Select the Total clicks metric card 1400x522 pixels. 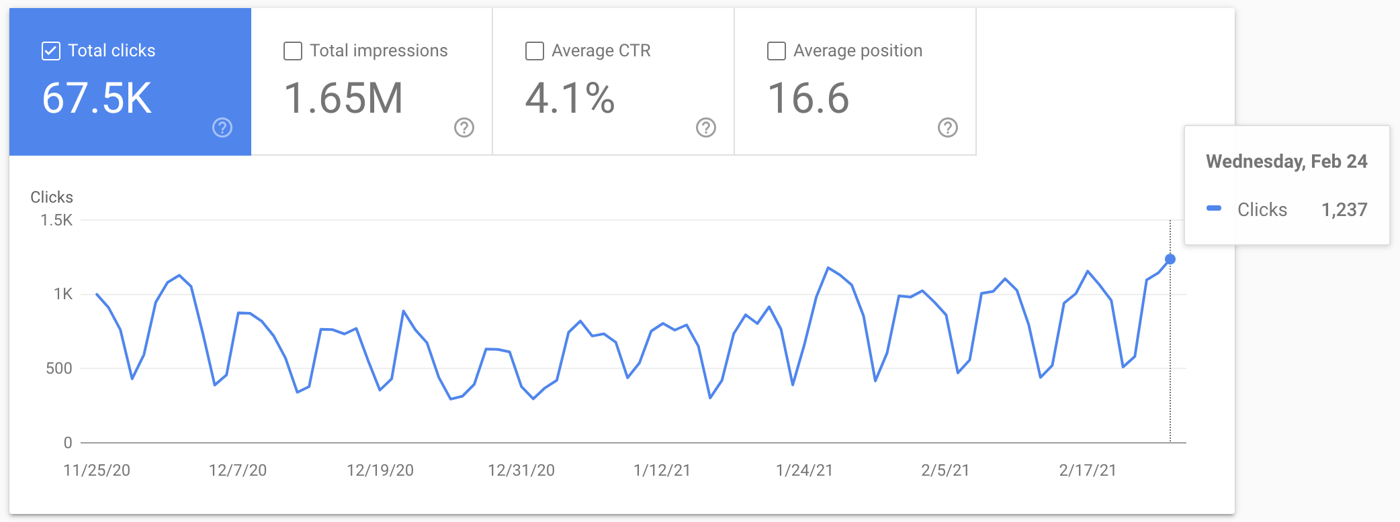tap(130, 81)
